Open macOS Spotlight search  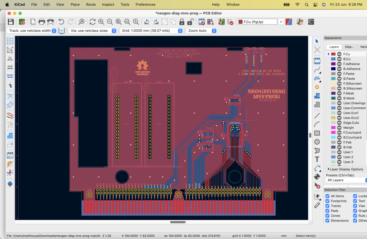(306, 4)
